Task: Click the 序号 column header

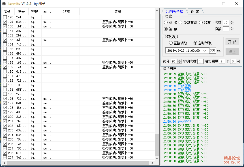Action: [8, 12]
